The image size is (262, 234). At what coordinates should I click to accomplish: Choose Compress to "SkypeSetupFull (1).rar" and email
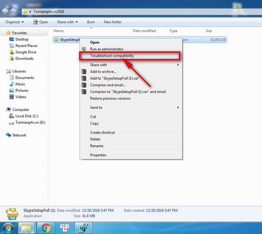pyautogui.click(x=128, y=92)
